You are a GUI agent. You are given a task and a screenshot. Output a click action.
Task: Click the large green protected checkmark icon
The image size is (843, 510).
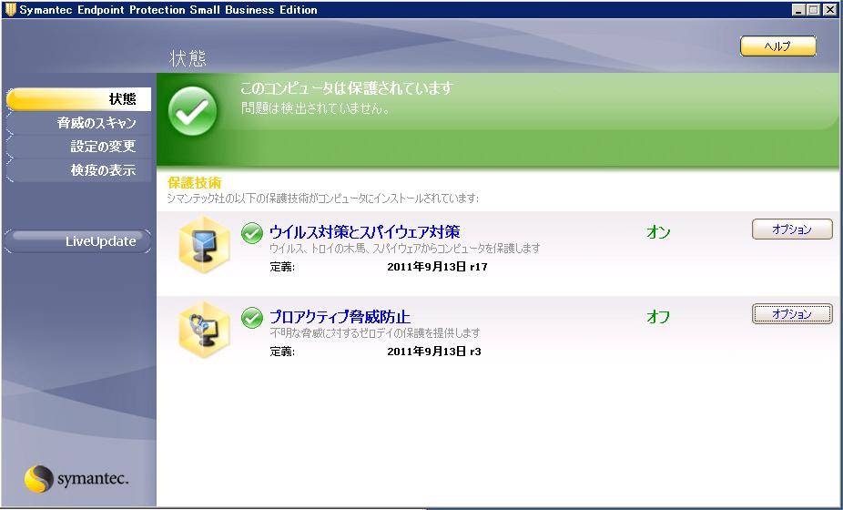pyautogui.click(x=192, y=111)
